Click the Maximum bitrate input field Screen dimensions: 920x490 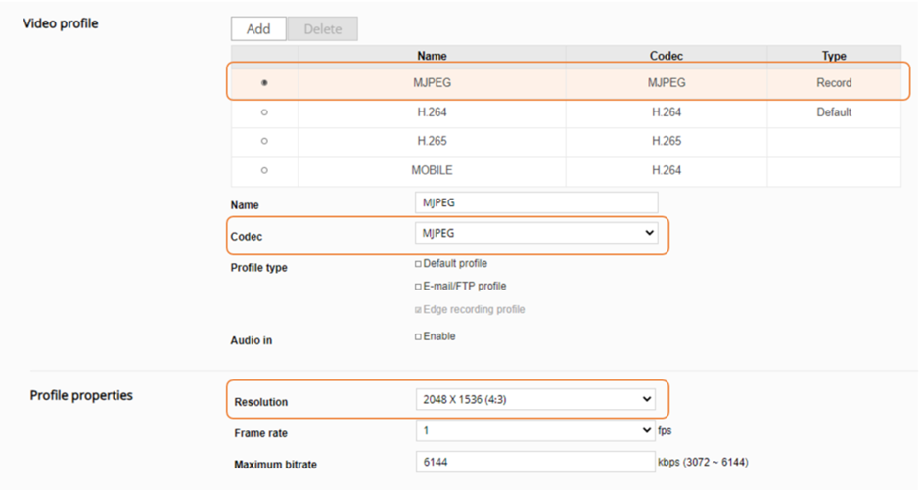click(x=536, y=461)
